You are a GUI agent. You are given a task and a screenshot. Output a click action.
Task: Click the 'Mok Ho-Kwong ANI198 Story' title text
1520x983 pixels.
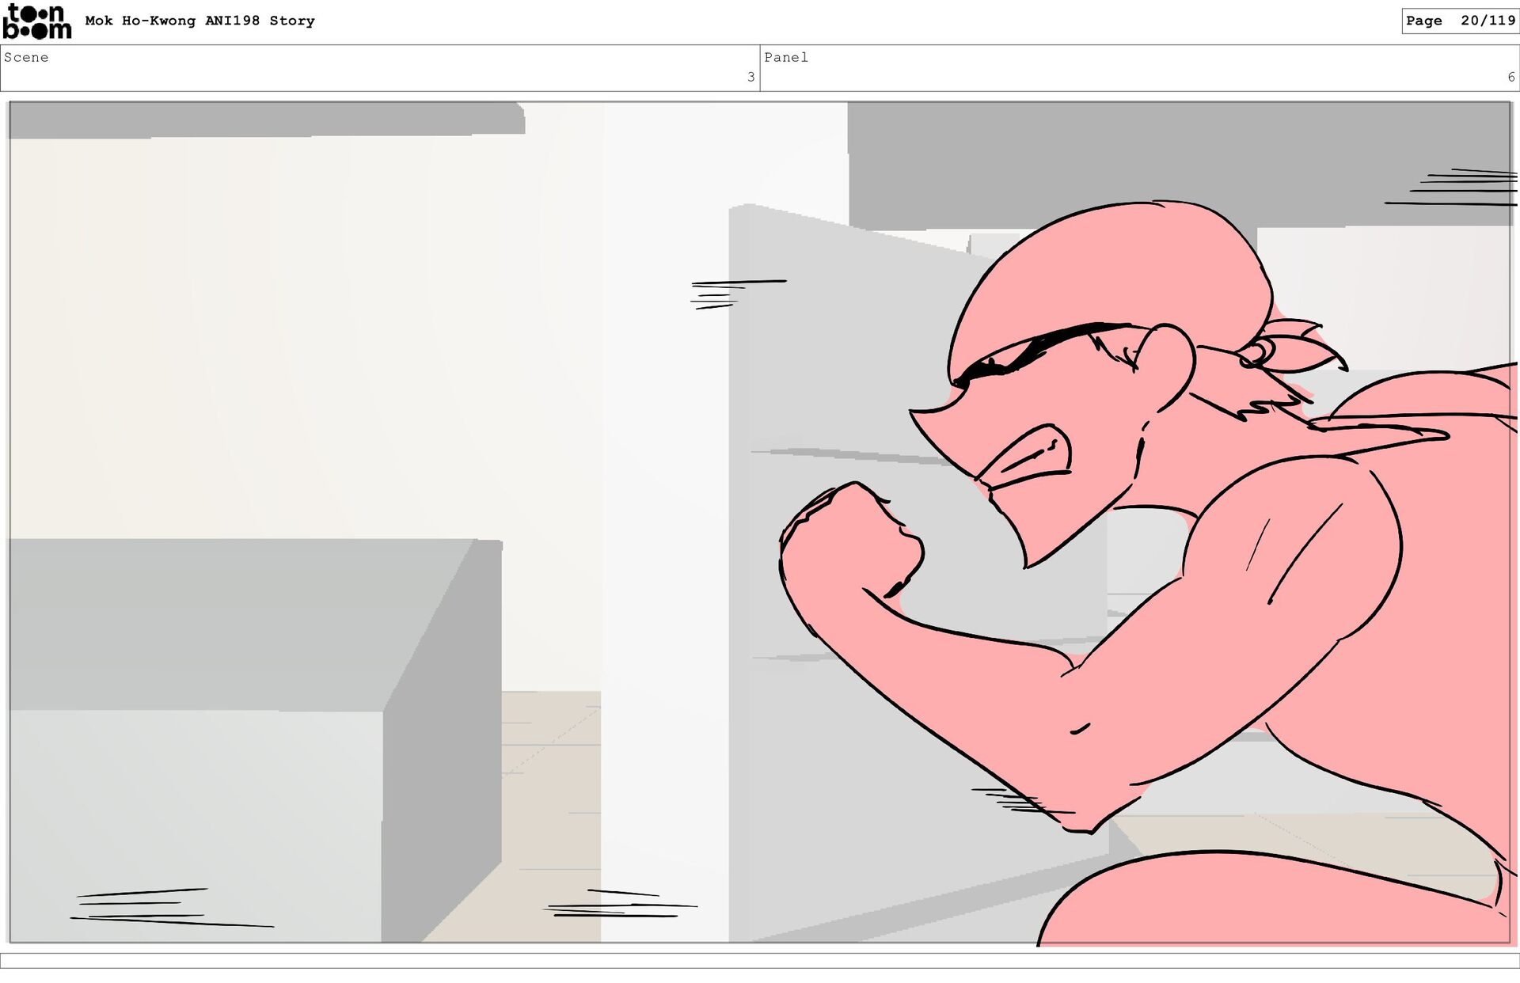199,21
